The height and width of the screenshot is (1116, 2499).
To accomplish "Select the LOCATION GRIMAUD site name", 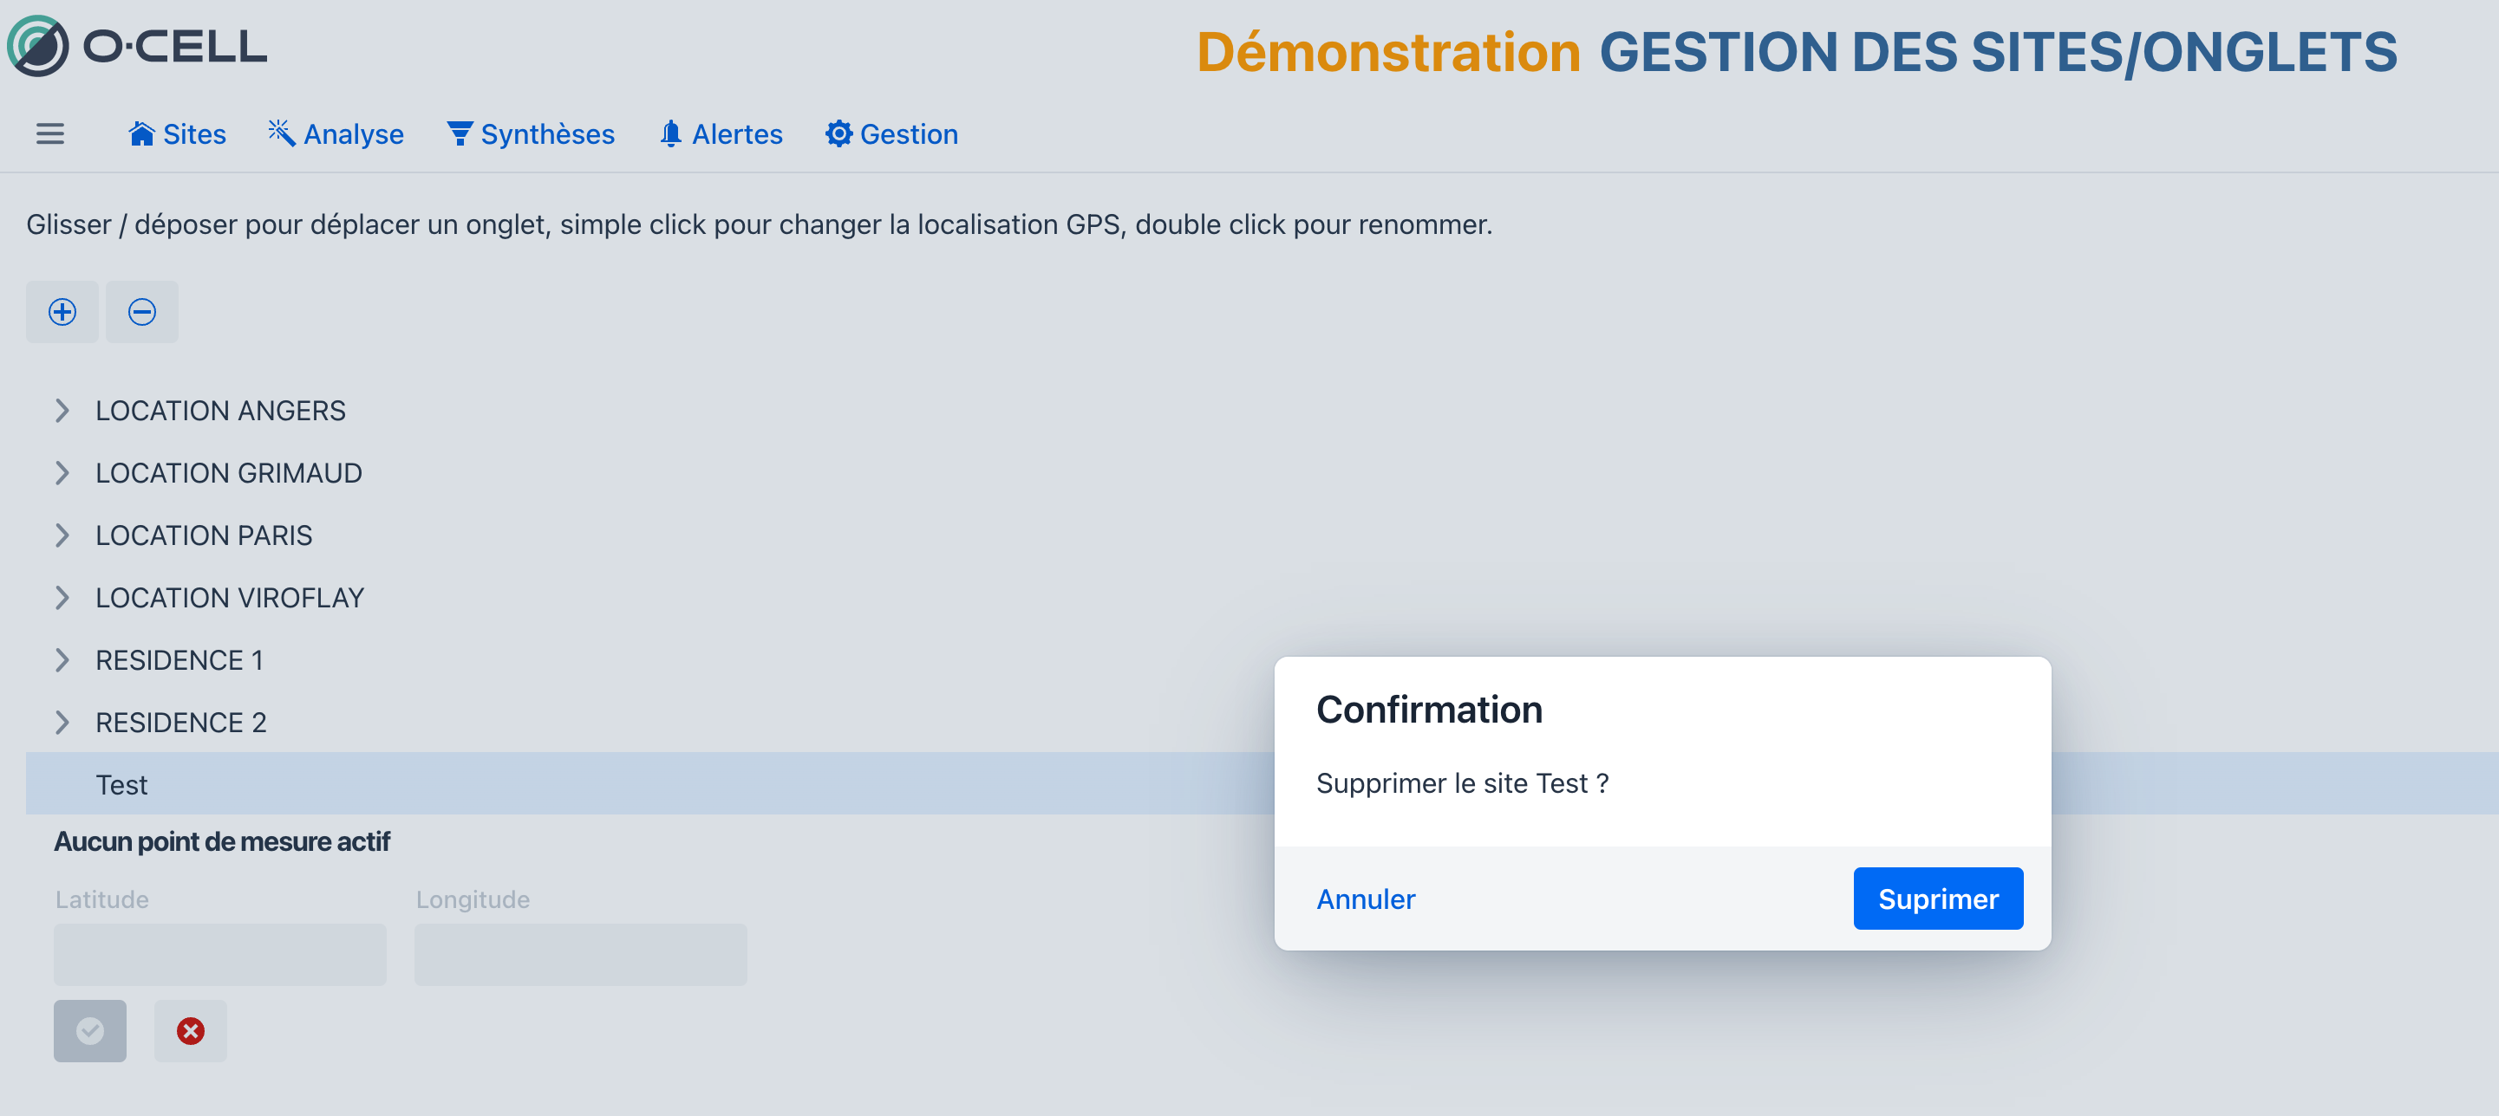I will tap(229, 473).
